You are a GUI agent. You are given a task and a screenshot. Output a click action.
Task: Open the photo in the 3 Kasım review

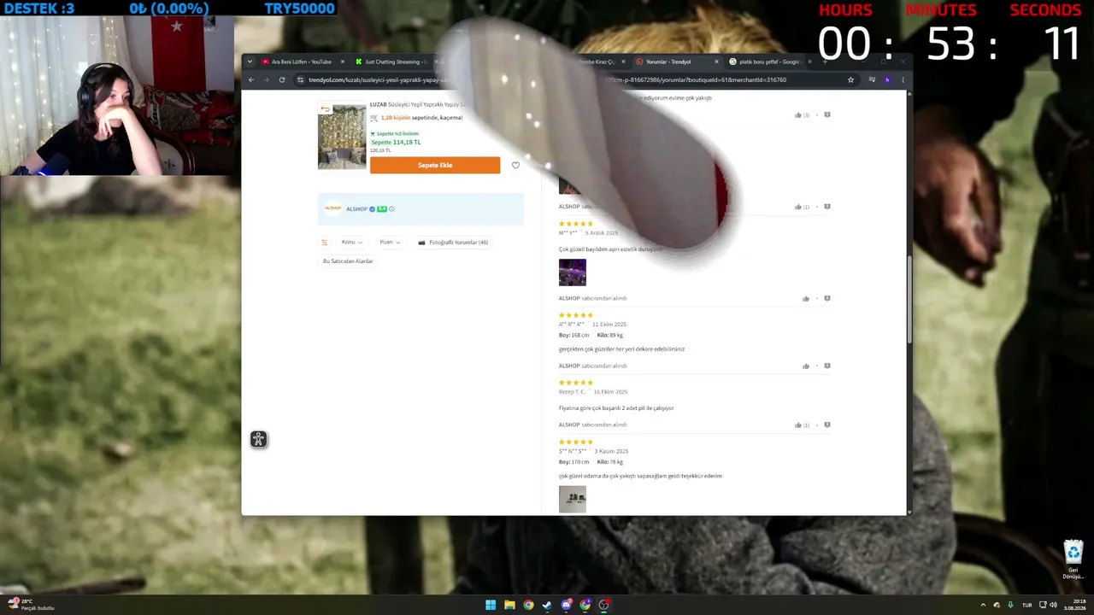[x=573, y=500]
